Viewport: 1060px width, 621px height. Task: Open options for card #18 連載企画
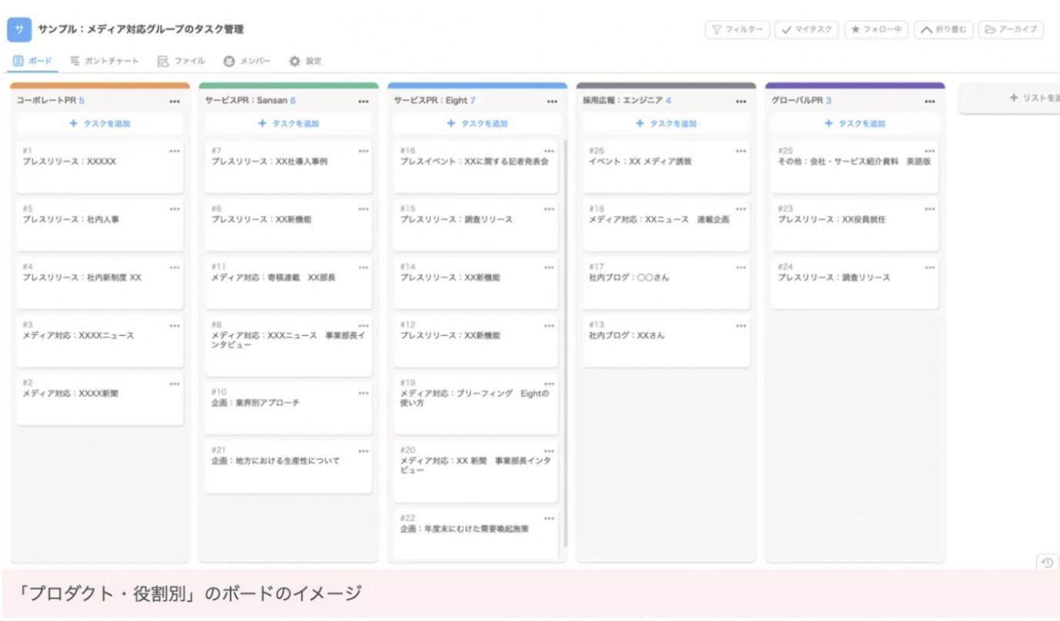(741, 208)
